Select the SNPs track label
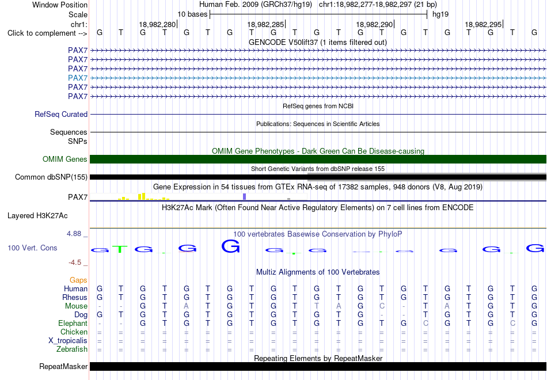Screen dimensions: 547x380 tap(78, 141)
